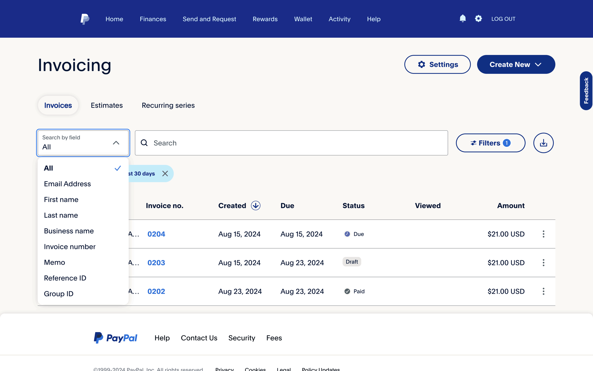This screenshot has height=371, width=593.
Task: Open the Filters button
Action: [x=490, y=143]
